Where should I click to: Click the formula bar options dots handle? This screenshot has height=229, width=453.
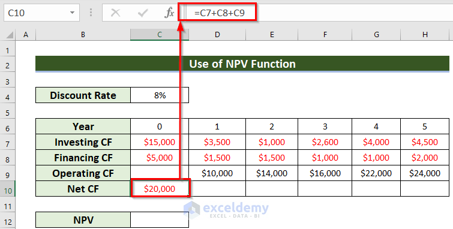pos(91,13)
